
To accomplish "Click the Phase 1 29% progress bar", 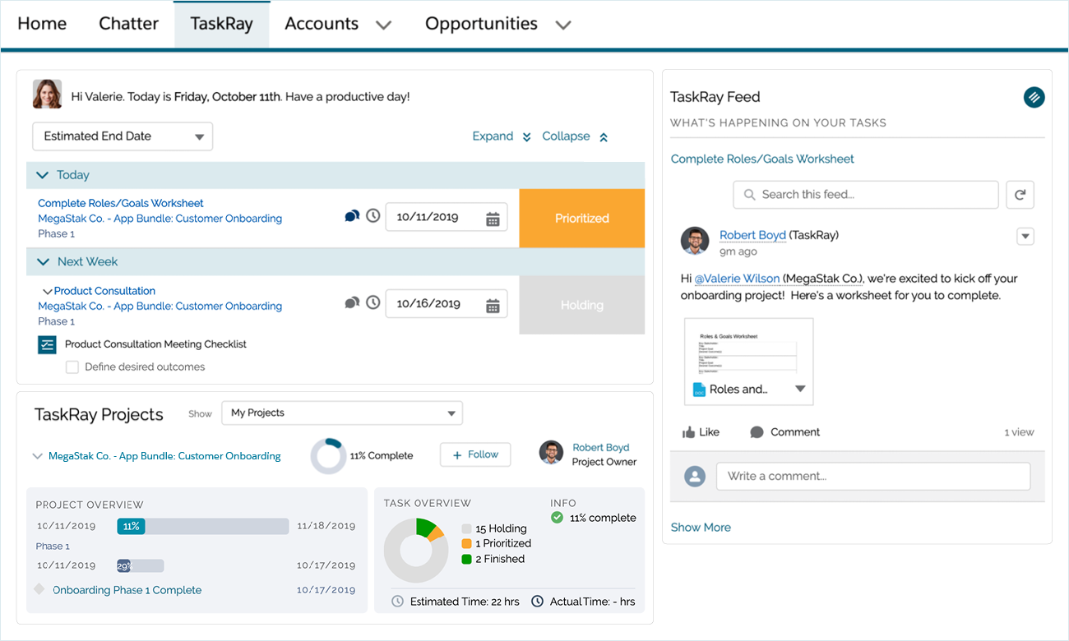I will point(140,565).
